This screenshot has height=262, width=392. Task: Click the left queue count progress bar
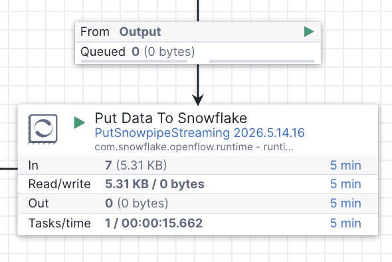point(134,61)
